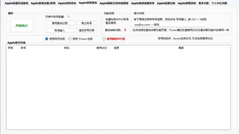The image size is (239, 134).
Task: Go to Apple资料修改 tab
Action: 67,3
